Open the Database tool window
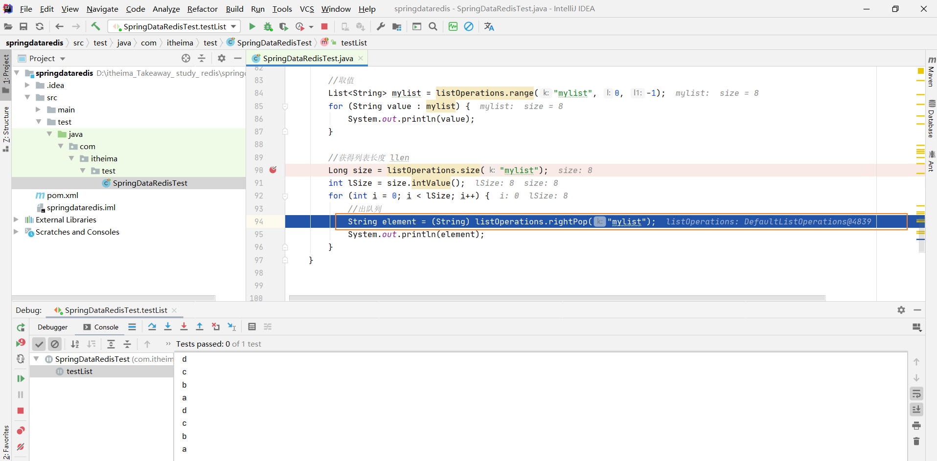The image size is (937, 461). pos(931,118)
